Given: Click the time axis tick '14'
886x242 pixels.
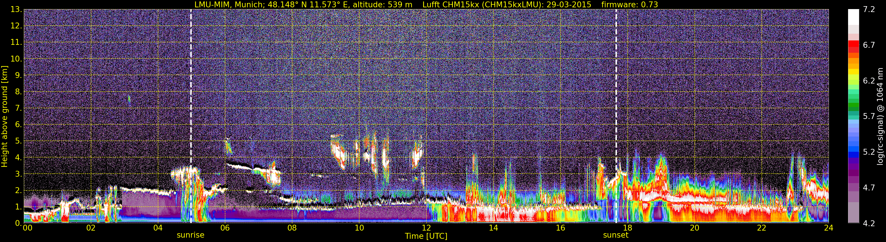Looking at the screenshot, I should (493, 228).
